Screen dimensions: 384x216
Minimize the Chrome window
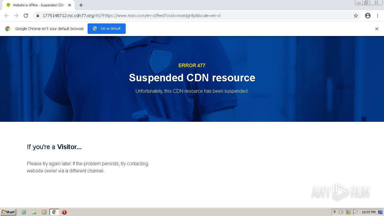[x=359, y=3]
